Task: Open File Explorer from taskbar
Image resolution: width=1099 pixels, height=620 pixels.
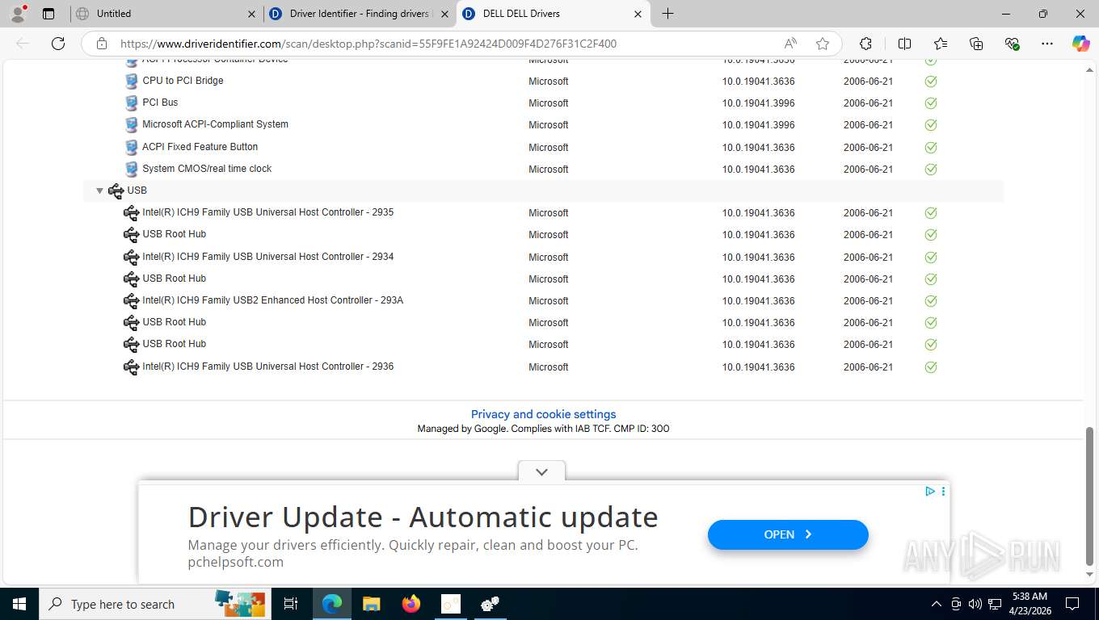Action: click(x=371, y=604)
